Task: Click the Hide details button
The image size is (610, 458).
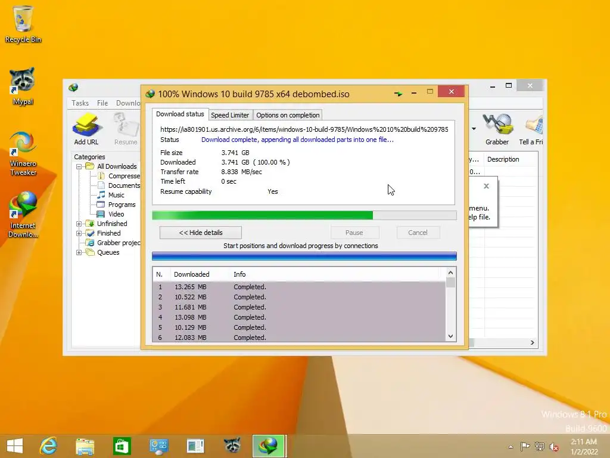Action: coord(201,233)
